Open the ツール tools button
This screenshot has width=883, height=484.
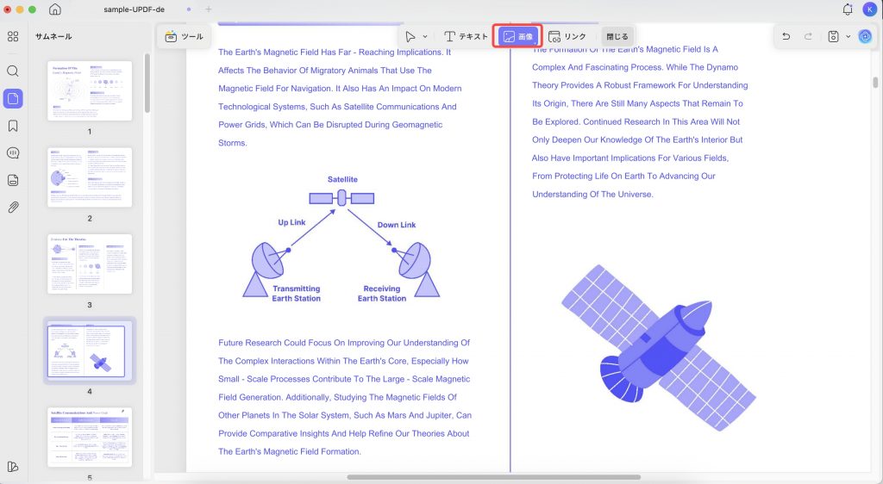pyautogui.click(x=185, y=36)
